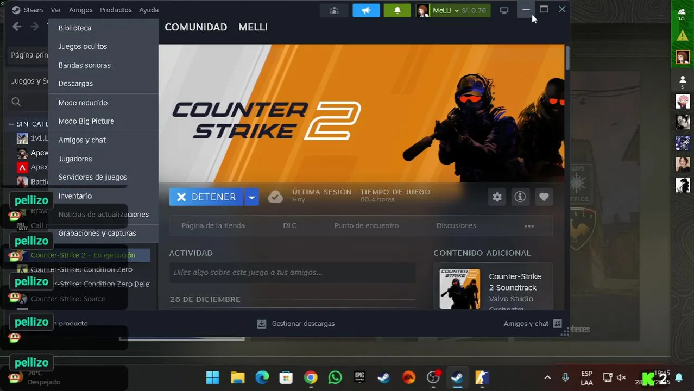Screen dimensions: 694x391
Task: Launch Microsoft Edge from the taskbar
Action: [x=262, y=377]
